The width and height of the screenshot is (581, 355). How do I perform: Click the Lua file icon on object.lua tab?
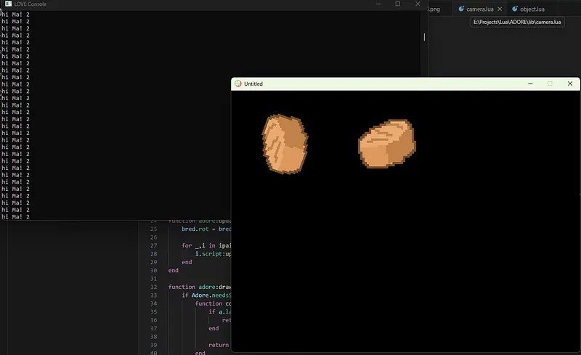(514, 9)
